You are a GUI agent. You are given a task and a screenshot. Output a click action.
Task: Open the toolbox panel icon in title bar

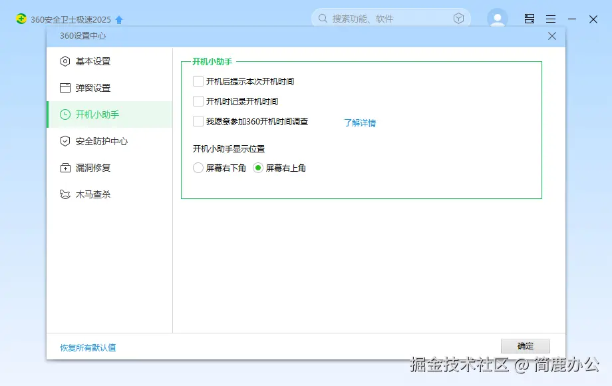[530, 19]
